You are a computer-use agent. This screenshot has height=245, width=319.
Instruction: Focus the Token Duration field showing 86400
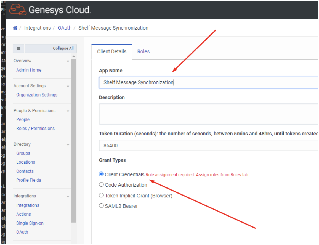pos(209,145)
